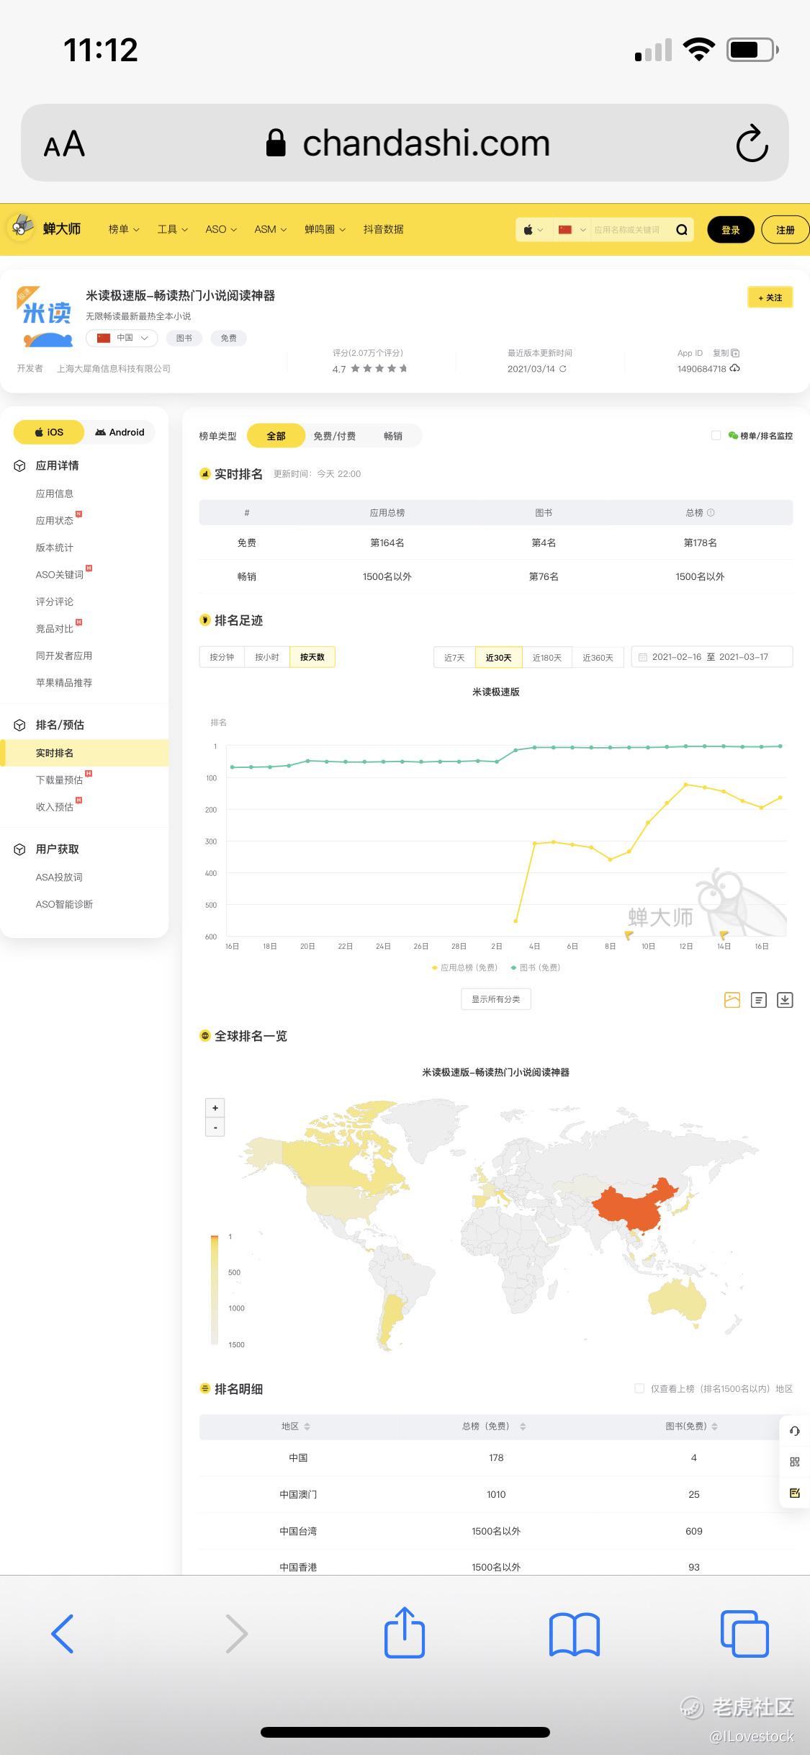Viewport: 810px width, 1755px height.
Task: Toggle 榜单/排名监控 checkbox
Action: click(x=716, y=435)
